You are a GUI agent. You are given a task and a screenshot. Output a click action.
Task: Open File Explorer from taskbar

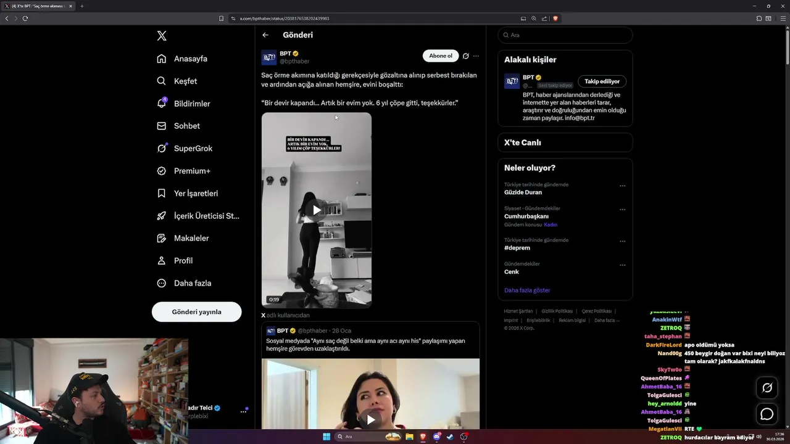click(409, 437)
